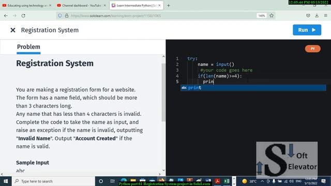331x186 pixels.
Task: Click the problem panel scroll-right arrow
Action: point(159,174)
